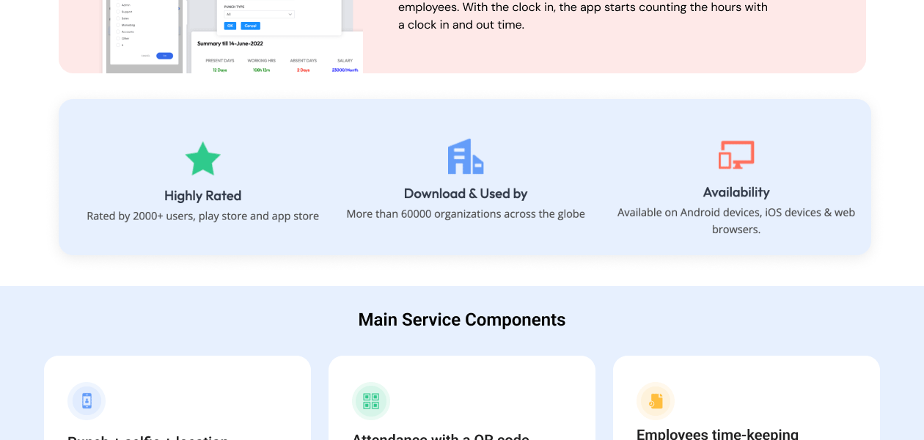Tap the rounded blue OK button in phone mockup

pyautogui.click(x=164, y=56)
